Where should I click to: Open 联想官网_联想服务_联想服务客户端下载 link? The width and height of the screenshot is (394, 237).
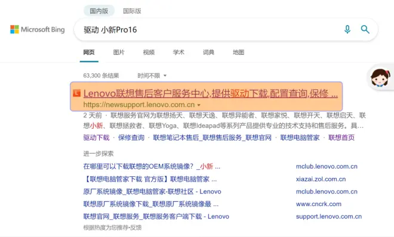(x=156, y=216)
